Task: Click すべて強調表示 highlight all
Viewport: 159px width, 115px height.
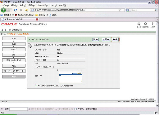Action: click(x=64, y=109)
